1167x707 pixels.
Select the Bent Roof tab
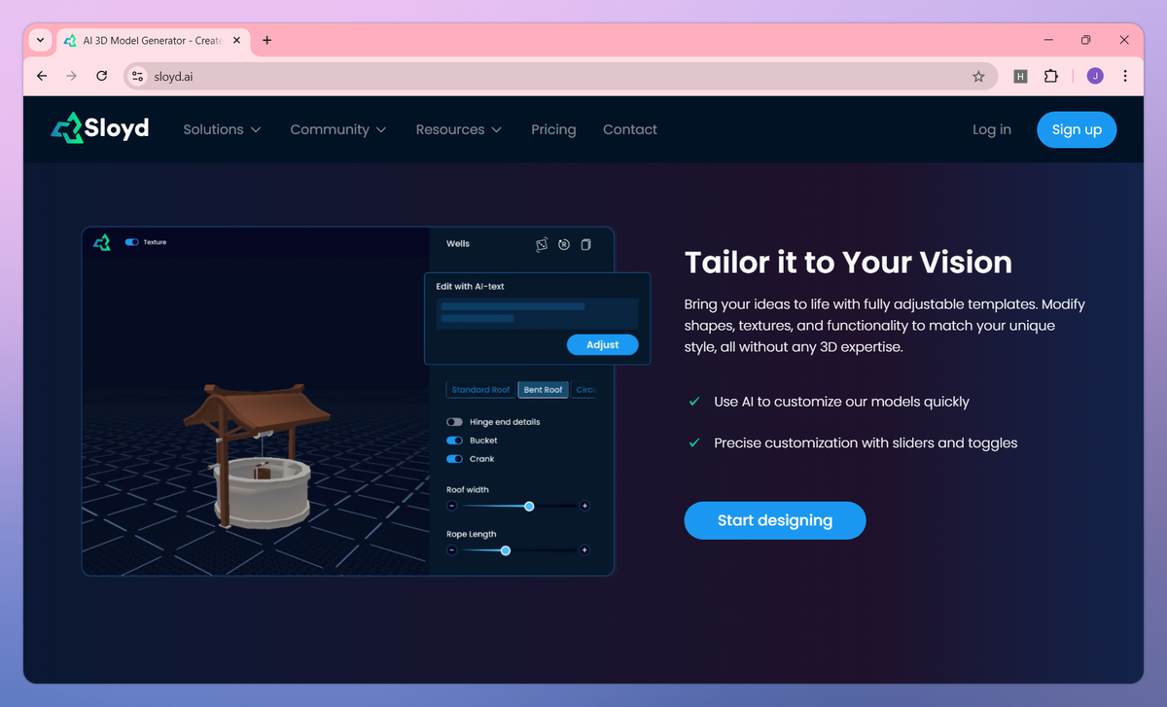coord(543,390)
